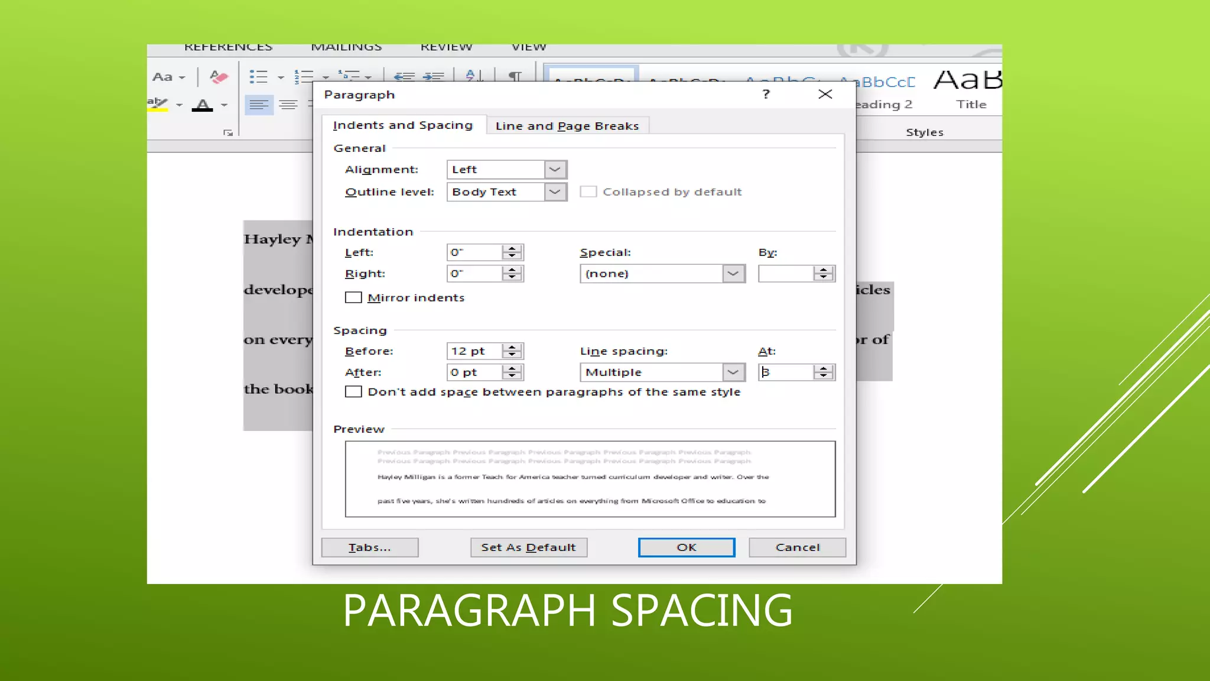Toggle the Collapsed by default checkbox
1210x681 pixels.
[588, 192]
